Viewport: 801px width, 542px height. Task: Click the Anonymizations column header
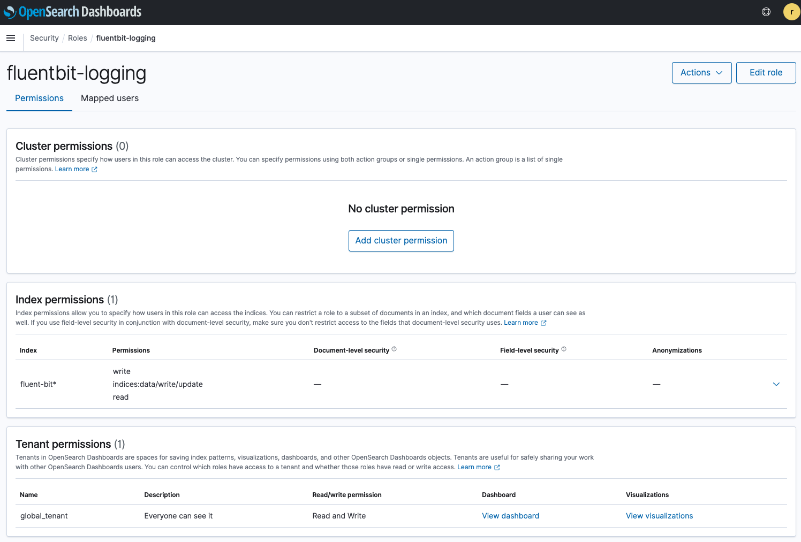677,350
